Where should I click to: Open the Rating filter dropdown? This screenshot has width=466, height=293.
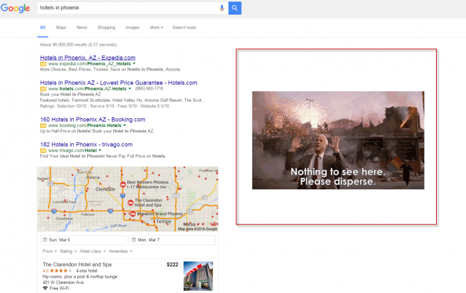tap(67, 252)
